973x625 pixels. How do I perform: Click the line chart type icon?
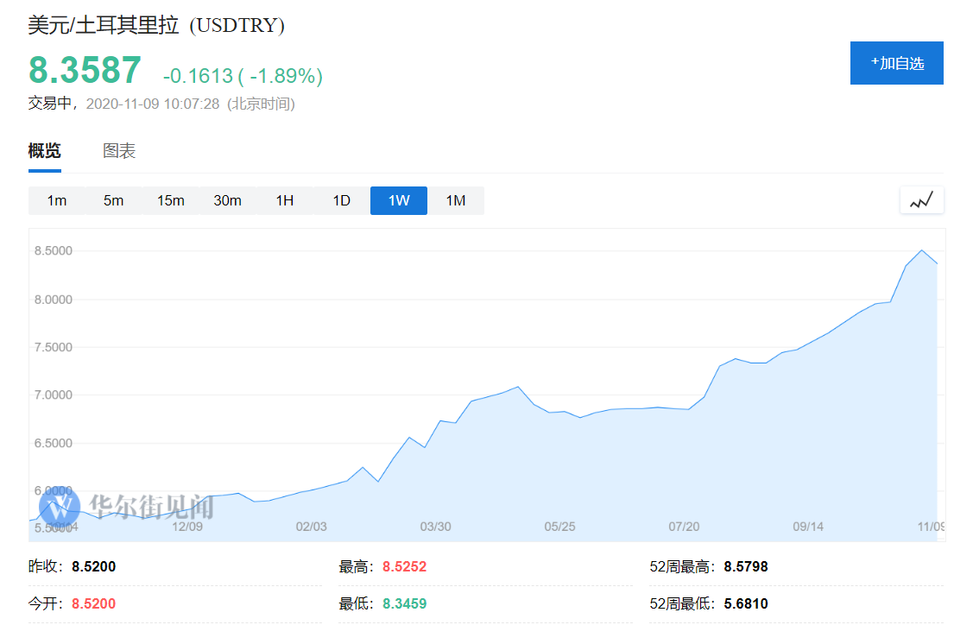pyautogui.click(x=921, y=200)
